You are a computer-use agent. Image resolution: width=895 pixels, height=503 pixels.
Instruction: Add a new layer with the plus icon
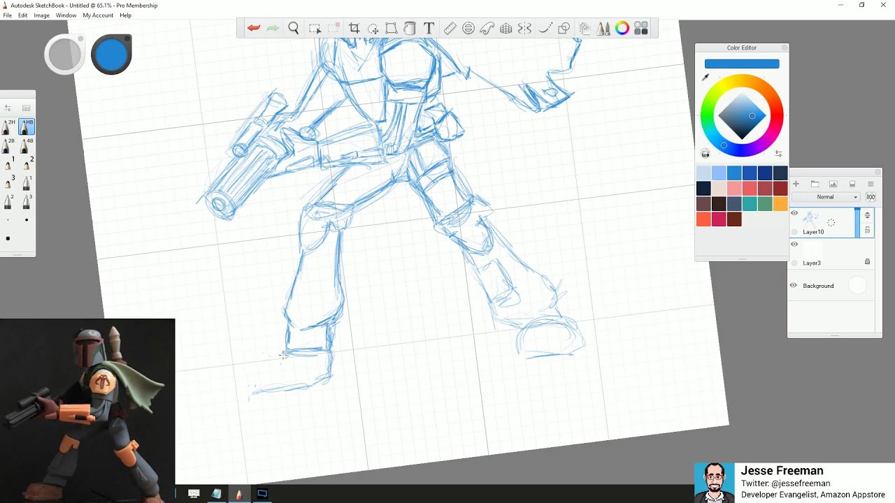point(796,184)
